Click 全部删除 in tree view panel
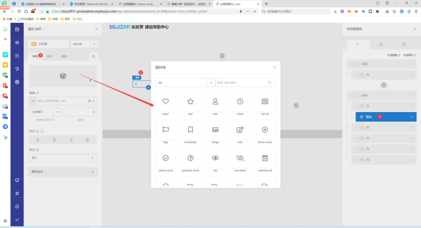Viewport: 421px width, 228px height. (x=393, y=55)
